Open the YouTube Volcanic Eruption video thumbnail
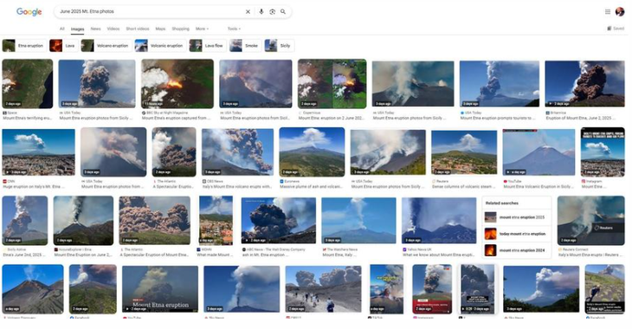This screenshot has width=632, height=329. tap(538, 152)
